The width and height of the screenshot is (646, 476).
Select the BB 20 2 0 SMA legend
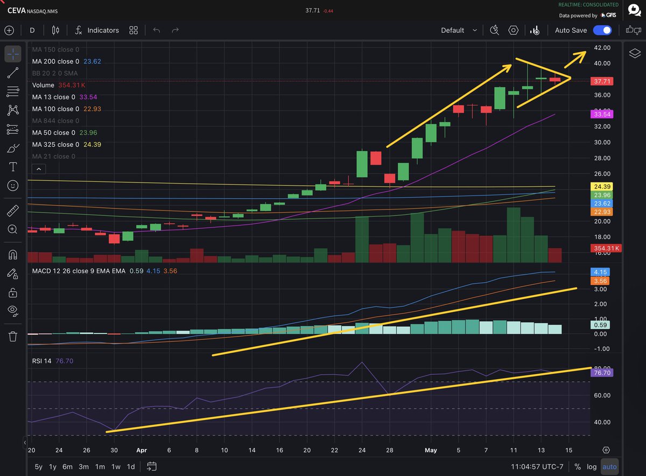(x=55, y=73)
